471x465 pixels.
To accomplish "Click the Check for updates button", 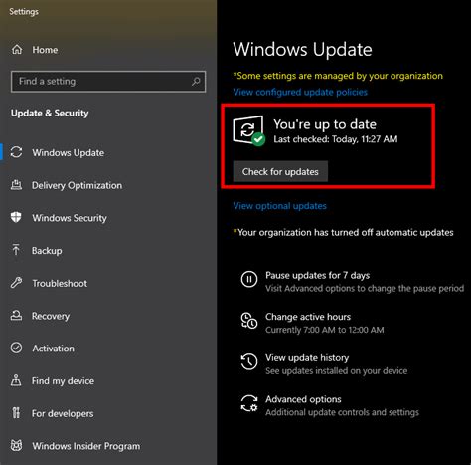I will pyautogui.click(x=280, y=171).
